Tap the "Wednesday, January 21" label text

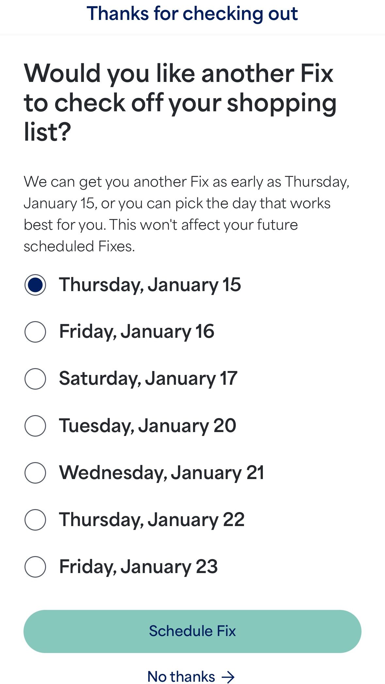161,473
